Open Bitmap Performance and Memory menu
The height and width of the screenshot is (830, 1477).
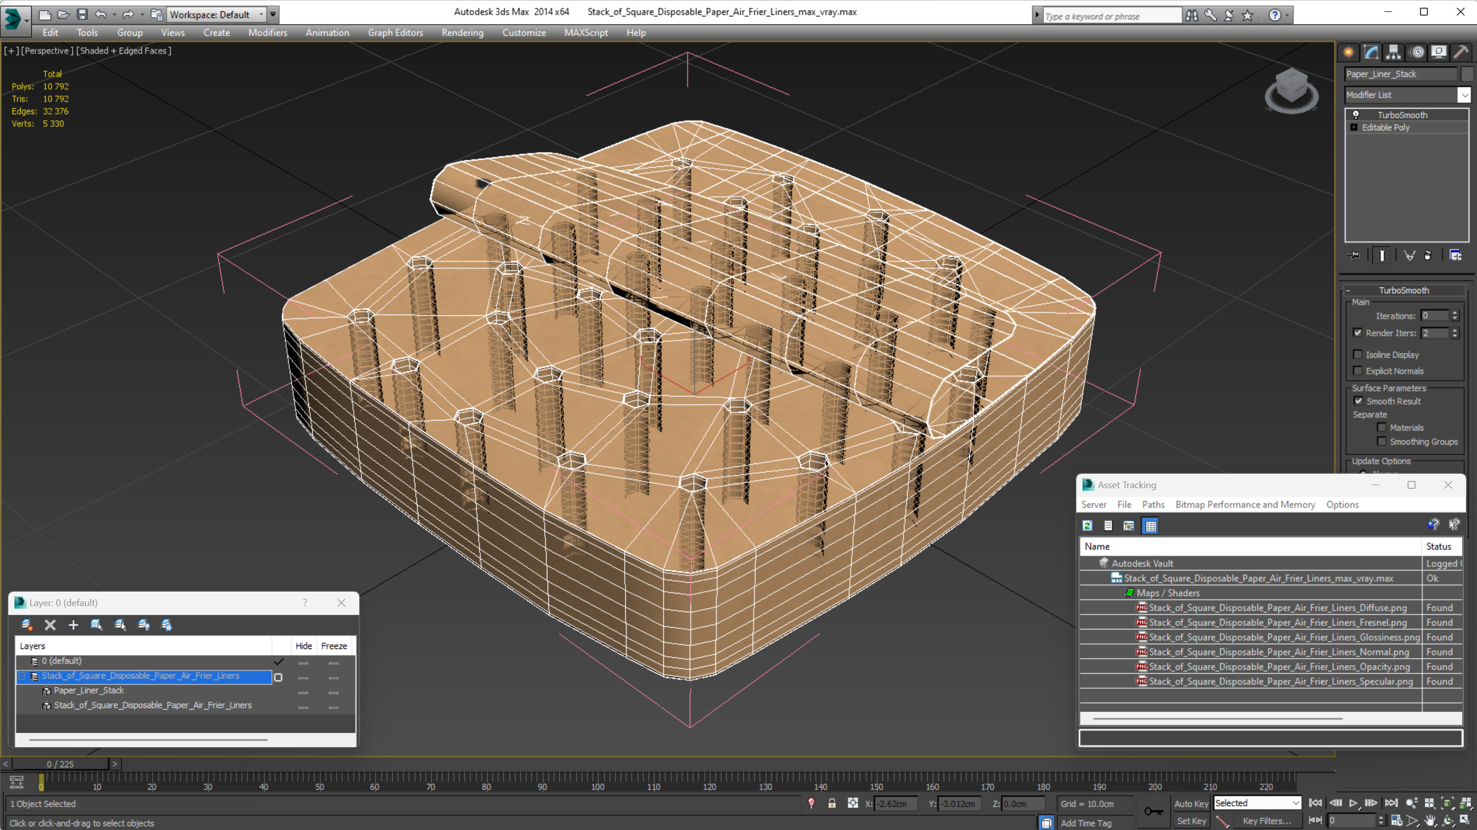tap(1245, 505)
